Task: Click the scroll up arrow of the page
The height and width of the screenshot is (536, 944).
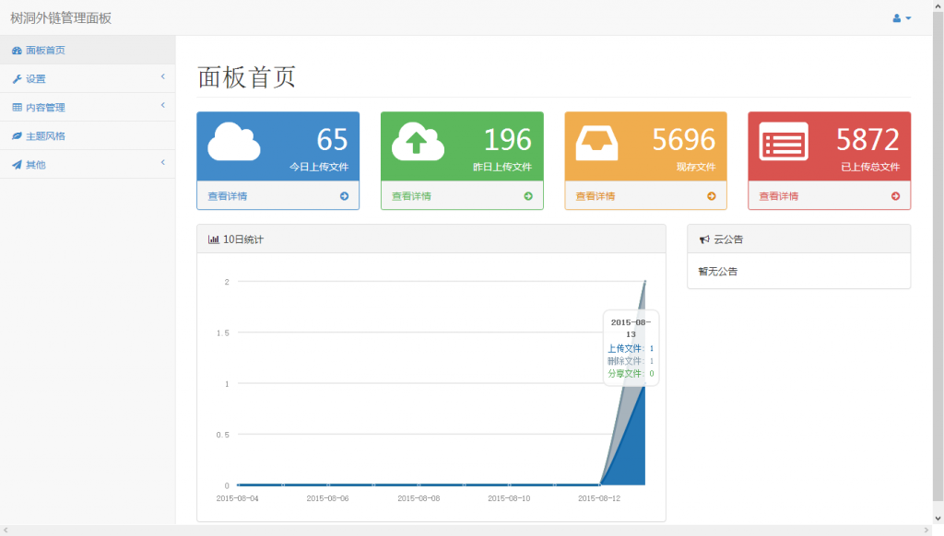Action: point(938,6)
